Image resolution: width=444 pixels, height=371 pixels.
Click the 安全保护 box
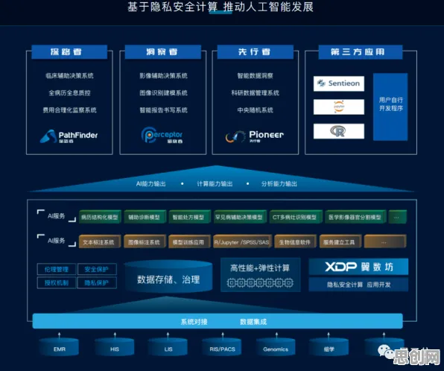pos(97,270)
